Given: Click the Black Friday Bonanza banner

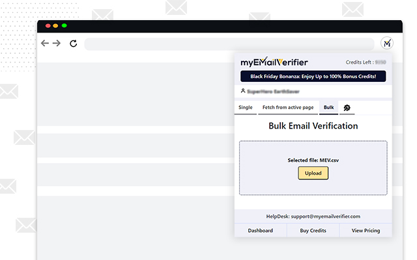Looking at the screenshot, I should coord(313,77).
